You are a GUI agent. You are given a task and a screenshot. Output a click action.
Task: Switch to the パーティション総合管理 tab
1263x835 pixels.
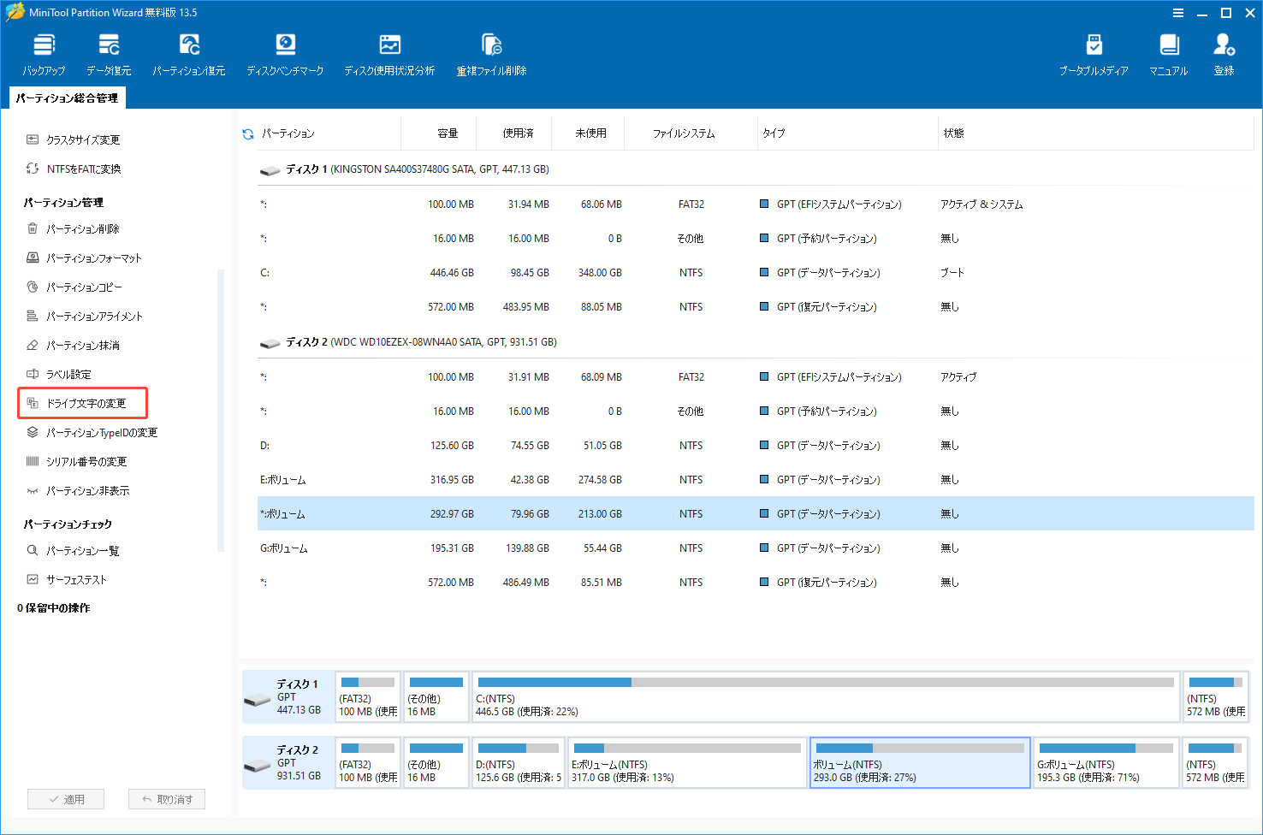click(67, 98)
